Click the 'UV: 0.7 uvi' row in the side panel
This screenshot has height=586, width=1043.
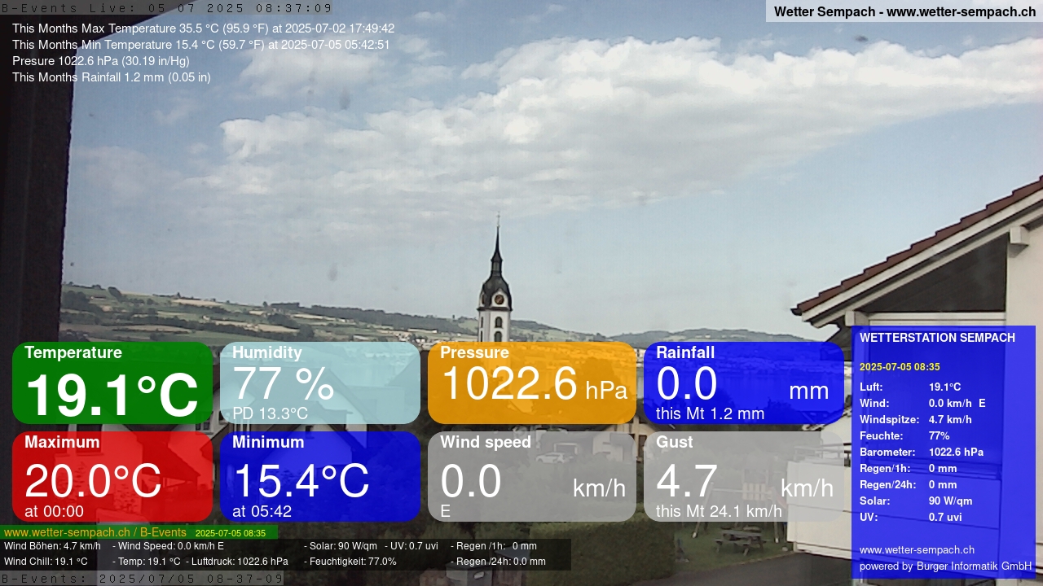911,518
